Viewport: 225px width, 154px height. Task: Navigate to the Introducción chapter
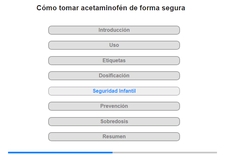(114, 30)
